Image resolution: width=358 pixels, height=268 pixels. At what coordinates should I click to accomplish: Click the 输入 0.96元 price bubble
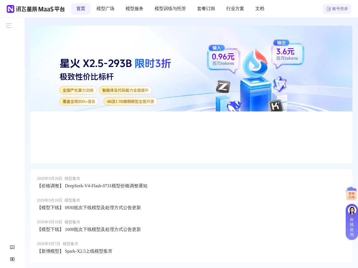tap(223, 59)
